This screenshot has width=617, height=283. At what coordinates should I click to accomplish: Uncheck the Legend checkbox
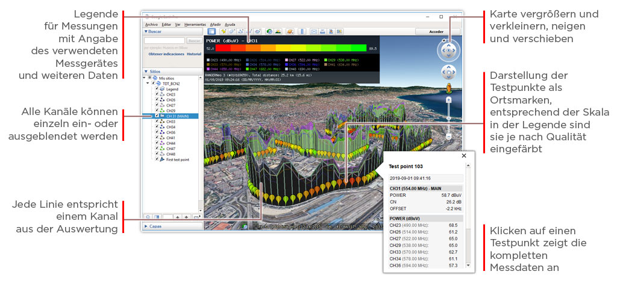tap(157, 89)
